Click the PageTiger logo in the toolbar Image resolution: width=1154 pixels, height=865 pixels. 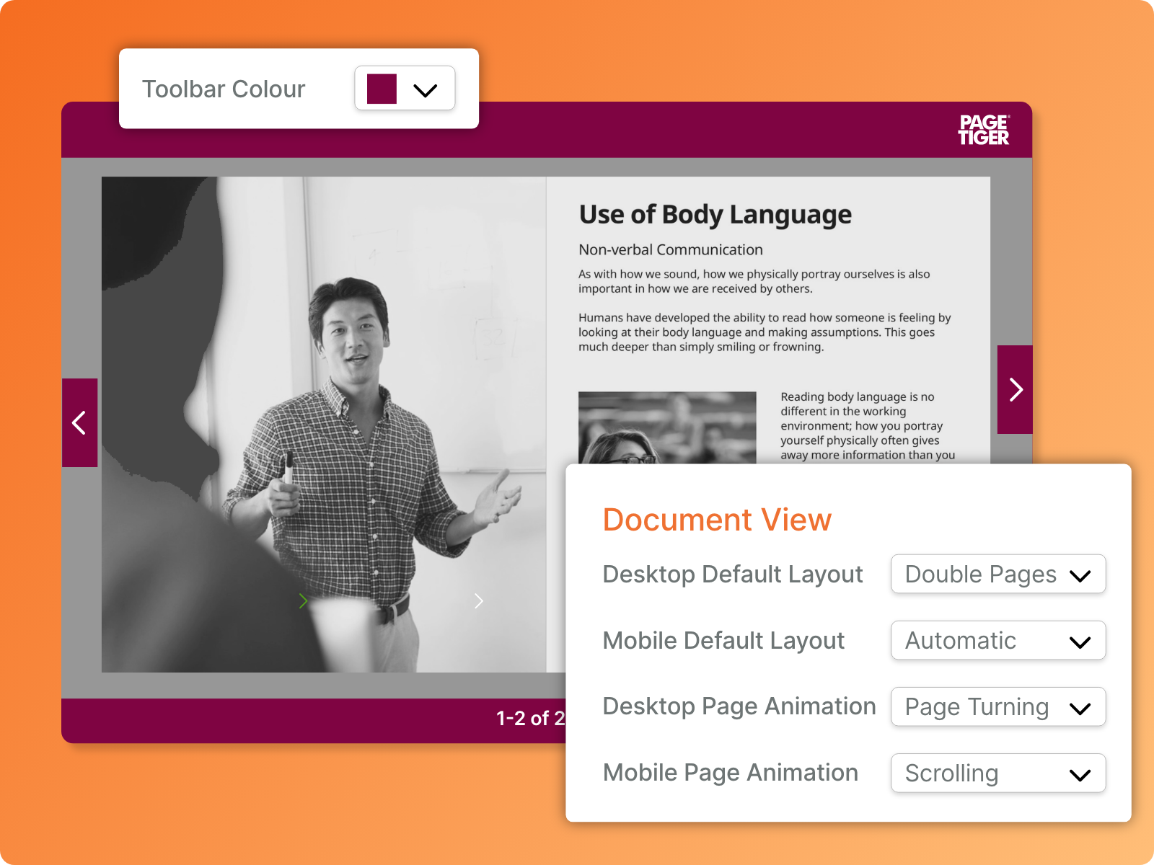point(984,130)
